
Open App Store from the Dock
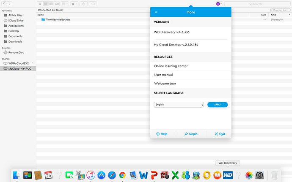pos(101,175)
